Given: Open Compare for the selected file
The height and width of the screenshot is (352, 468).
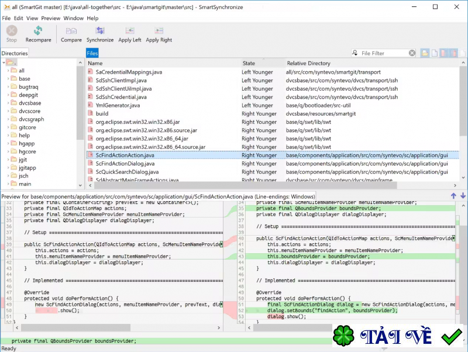Looking at the screenshot, I should 71,34.
